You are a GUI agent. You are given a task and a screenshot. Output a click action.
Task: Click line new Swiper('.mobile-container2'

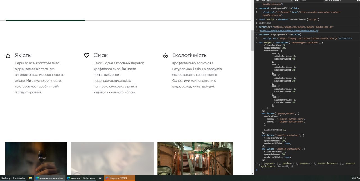tap(283, 149)
